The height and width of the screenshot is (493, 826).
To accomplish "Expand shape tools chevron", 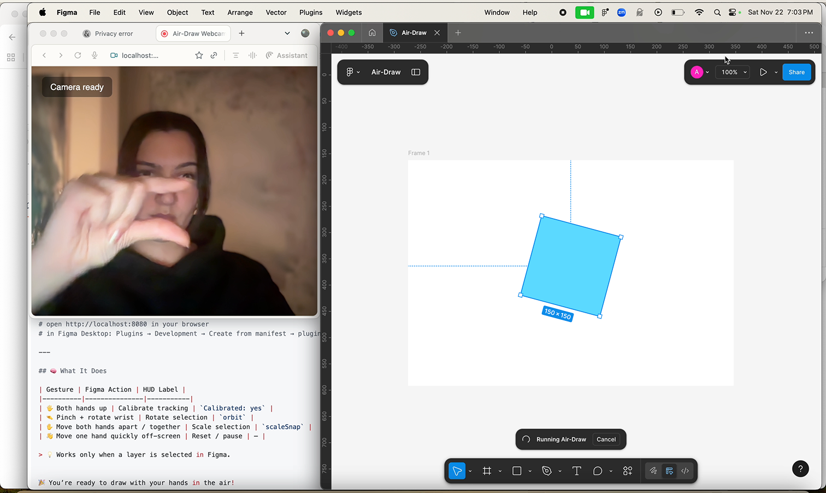I will (530, 471).
